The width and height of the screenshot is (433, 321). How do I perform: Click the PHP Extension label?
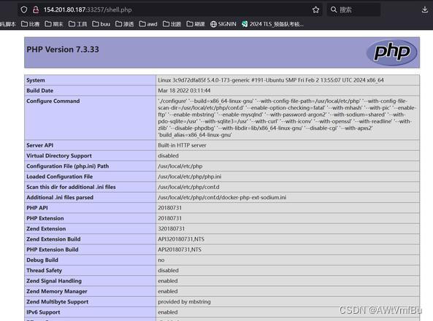coord(45,218)
